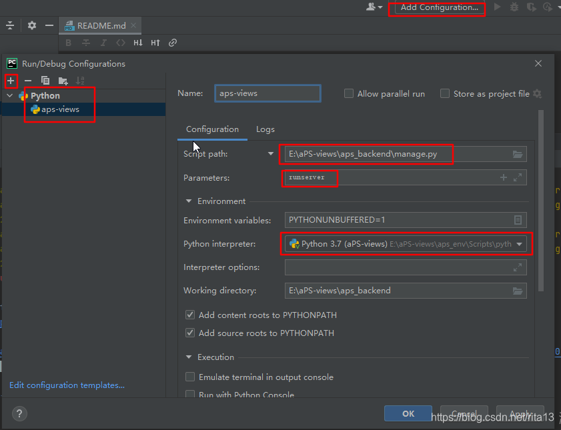The width and height of the screenshot is (561, 430).
Task: Uncheck Add content roots to PYTHONPATH
Action: tap(190, 315)
